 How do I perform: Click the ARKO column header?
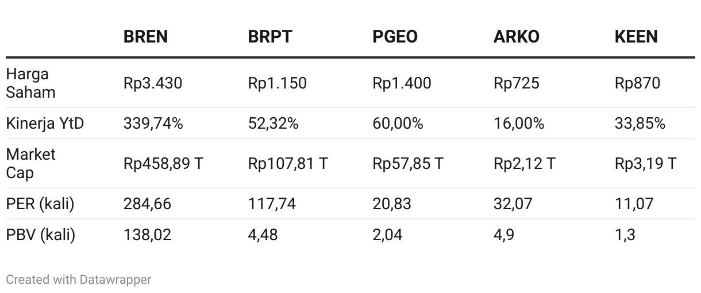point(516,37)
